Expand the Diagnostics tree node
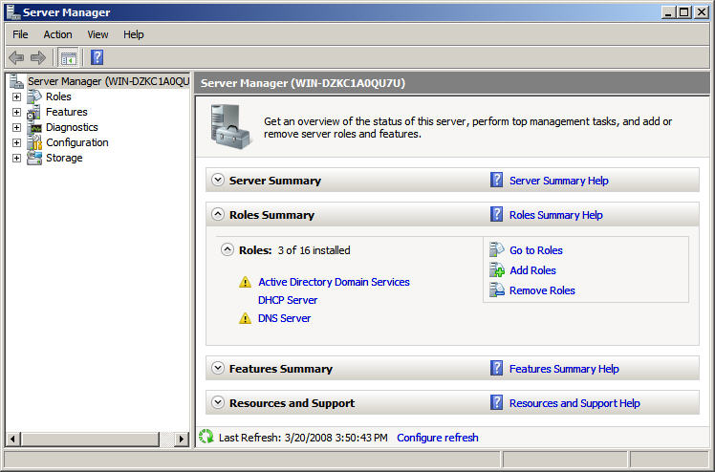 coord(16,128)
